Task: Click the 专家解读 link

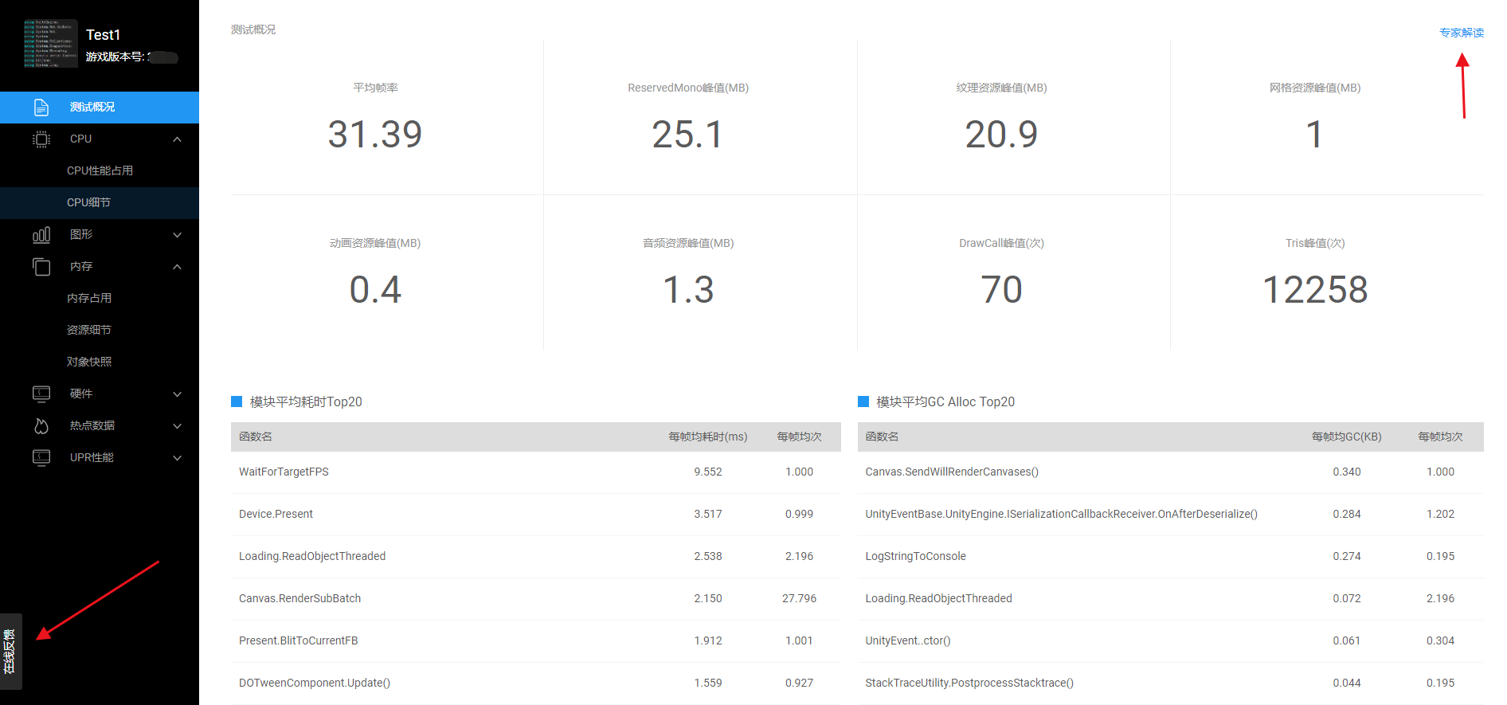Action: [1462, 33]
